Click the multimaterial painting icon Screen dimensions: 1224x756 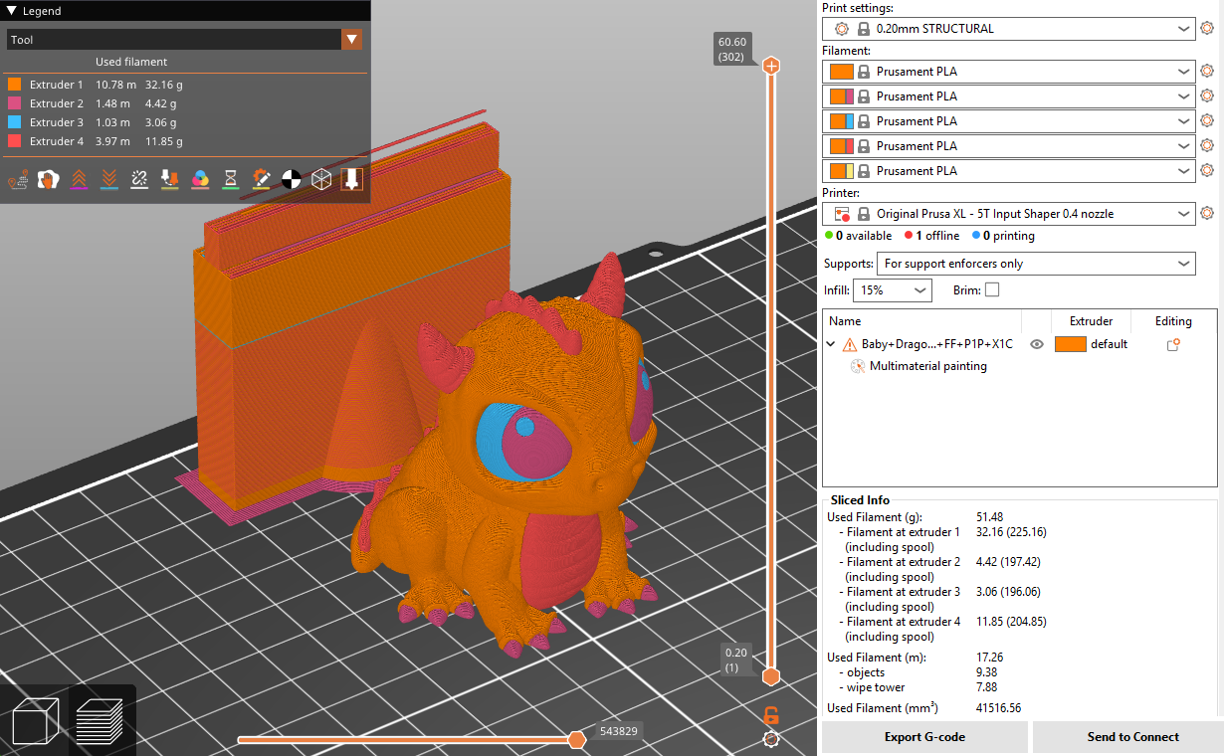857,366
